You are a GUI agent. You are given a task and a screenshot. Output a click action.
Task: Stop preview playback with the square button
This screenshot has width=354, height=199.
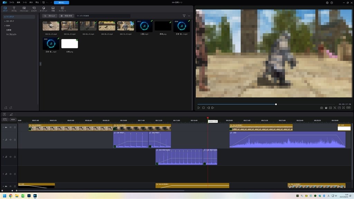coord(204,108)
